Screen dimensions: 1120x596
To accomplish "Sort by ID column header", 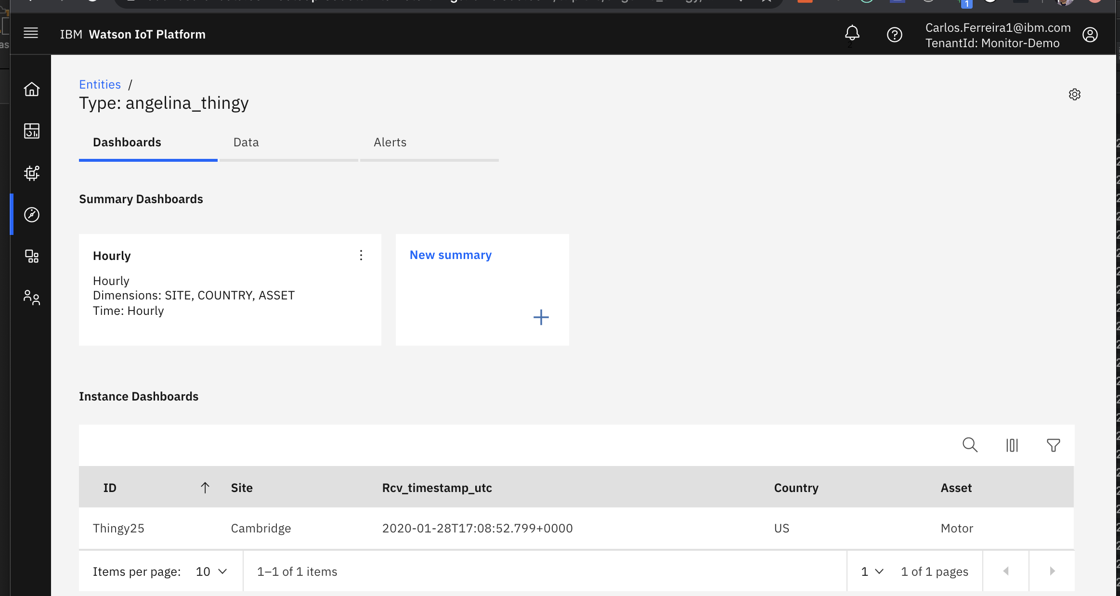I will [109, 488].
